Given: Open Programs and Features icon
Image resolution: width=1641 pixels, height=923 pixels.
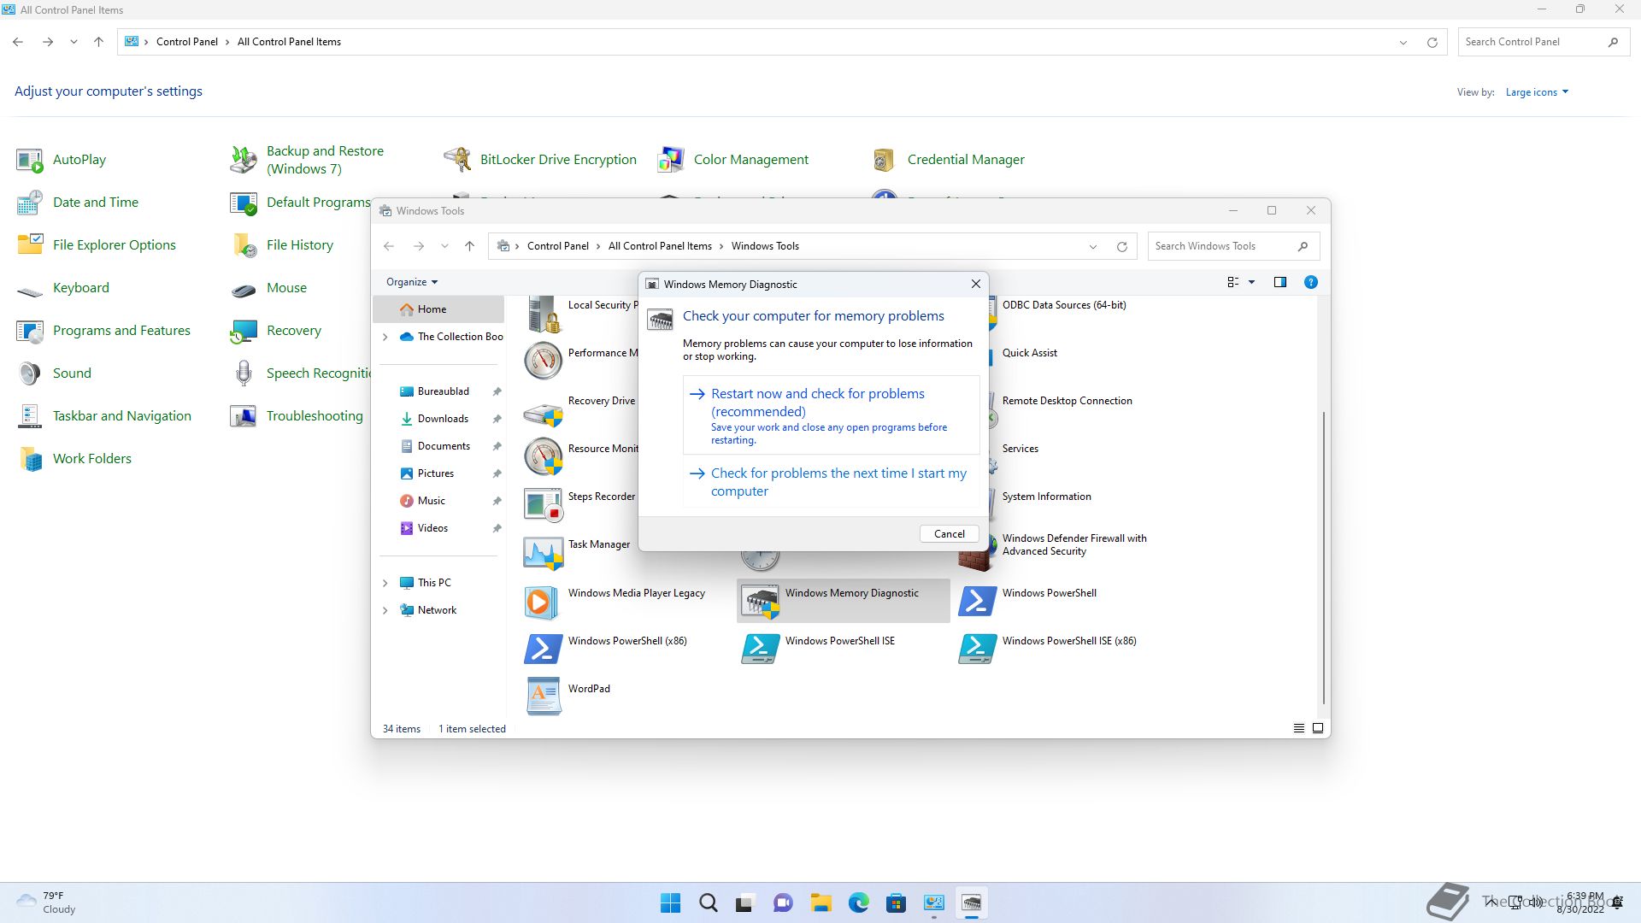Looking at the screenshot, I should click(30, 331).
